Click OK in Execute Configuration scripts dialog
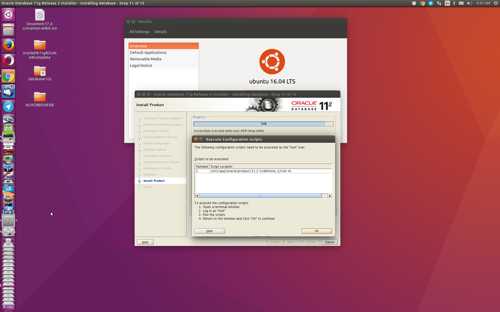500x312 pixels. tap(317, 231)
